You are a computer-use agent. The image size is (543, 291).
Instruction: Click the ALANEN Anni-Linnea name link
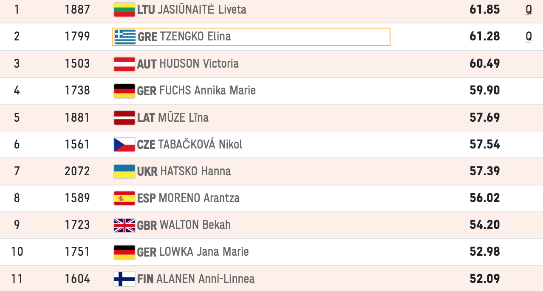point(206,279)
